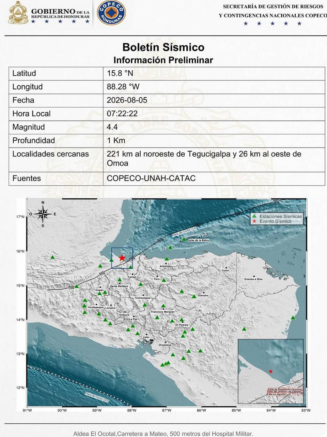
Task: Click 'Estaciones Sísmicas' legend label
Action: 281,216
